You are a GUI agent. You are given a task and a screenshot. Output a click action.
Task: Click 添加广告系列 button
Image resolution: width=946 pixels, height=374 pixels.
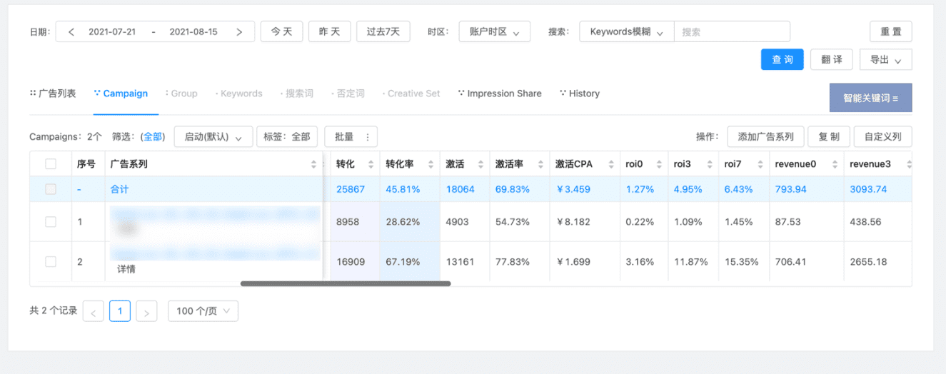tap(766, 137)
